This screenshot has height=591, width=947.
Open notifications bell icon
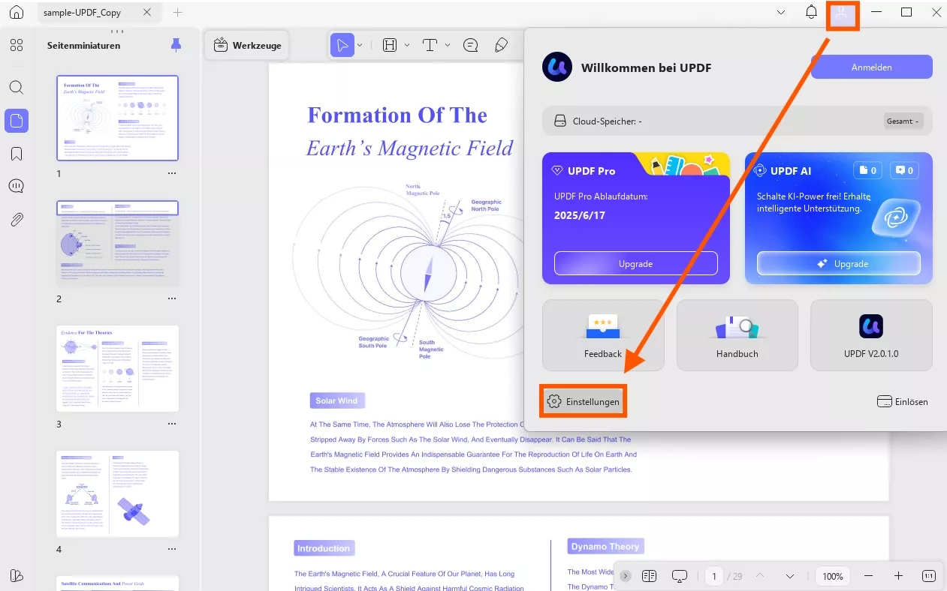[811, 12]
